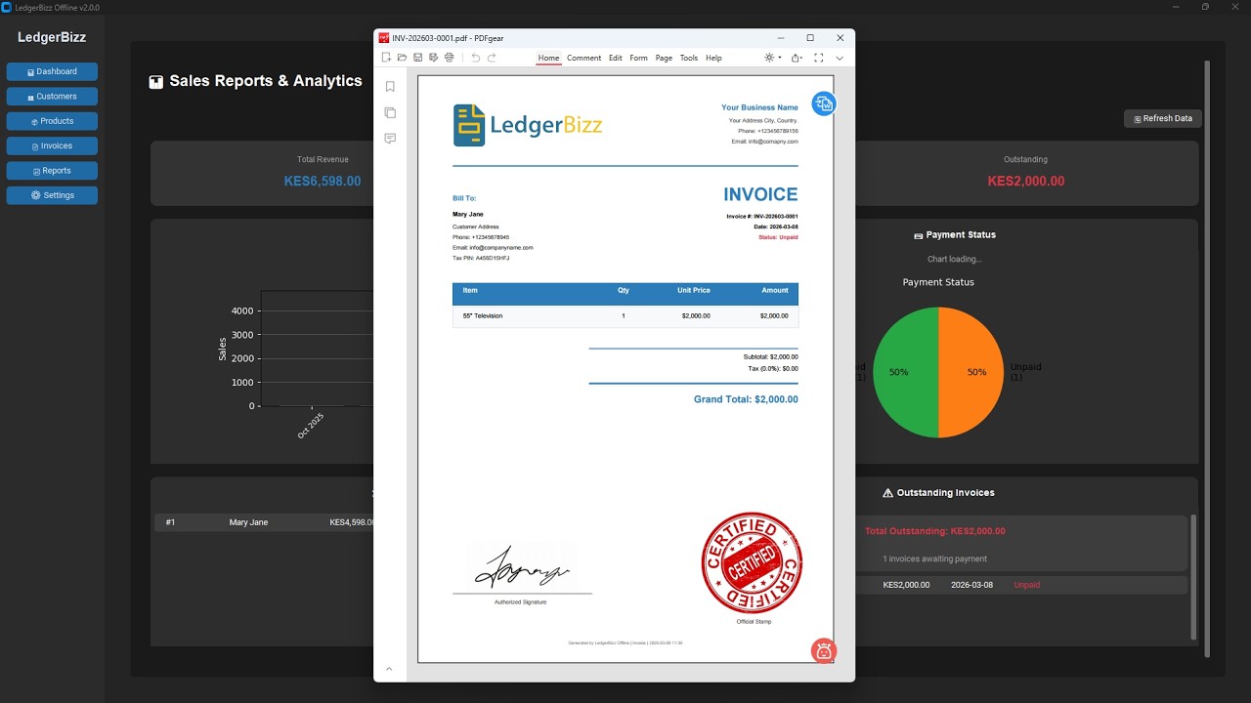Click the Redo arrow in PDFgear
The height and width of the screenshot is (703, 1251).
492,58
